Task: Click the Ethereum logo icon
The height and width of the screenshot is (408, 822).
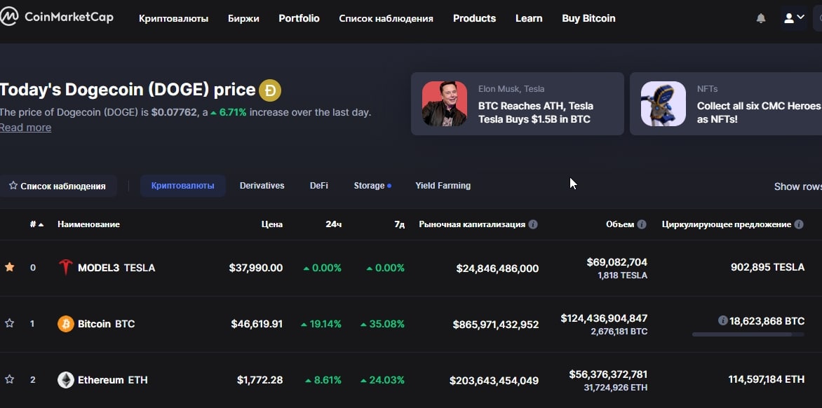Action: [x=65, y=380]
